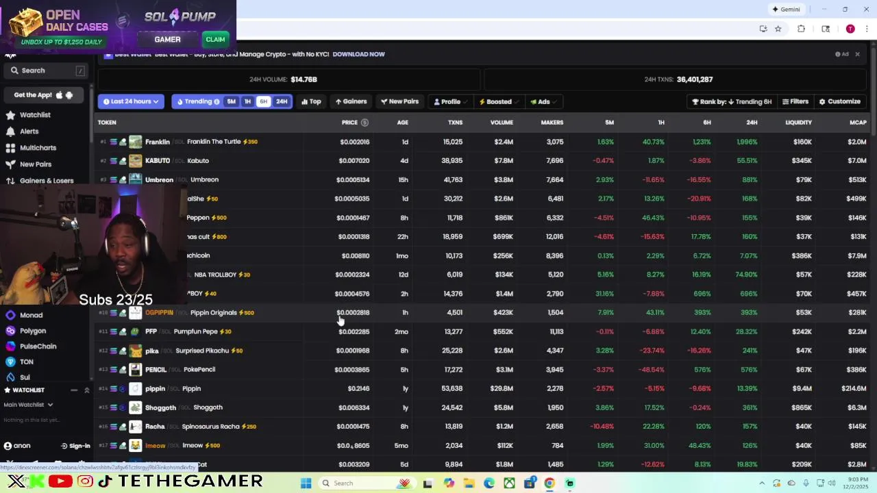The image size is (877, 493).
Task: Collapse the watchlist panel double chevron
Action: point(87,390)
